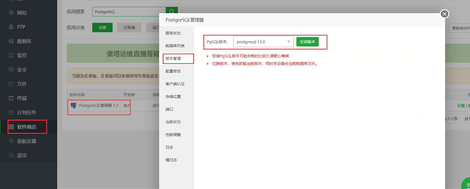Click the monitor icon beside 监控
The image size is (470, 189).
pyautogui.click(x=11, y=55)
